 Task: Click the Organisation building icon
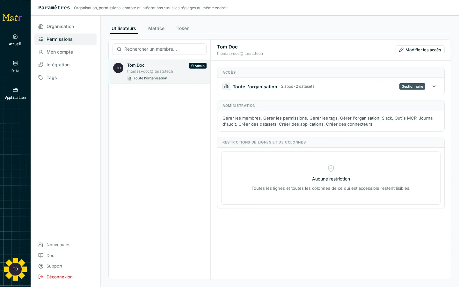[x=41, y=26]
